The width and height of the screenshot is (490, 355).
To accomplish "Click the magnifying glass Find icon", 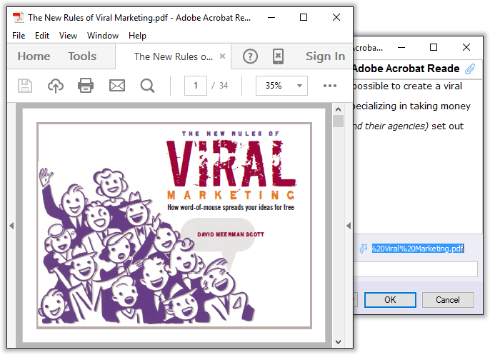I will click(147, 86).
